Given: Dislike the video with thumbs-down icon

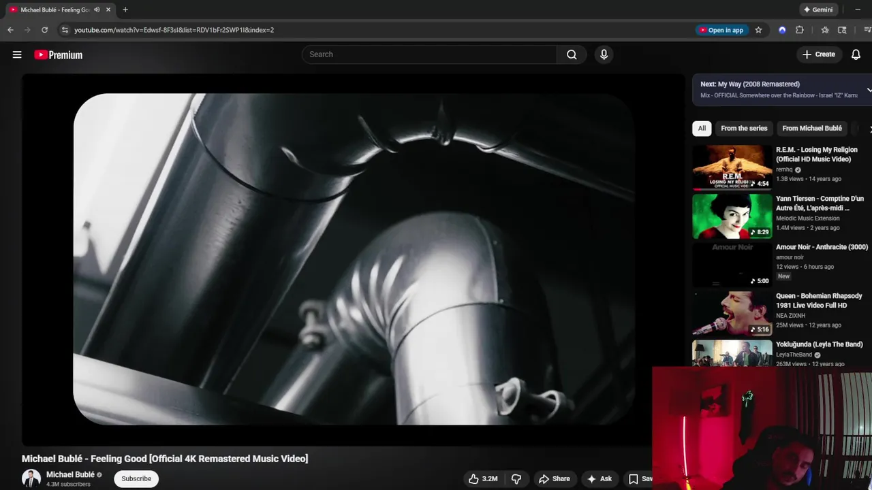Looking at the screenshot, I should coord(516,478).
